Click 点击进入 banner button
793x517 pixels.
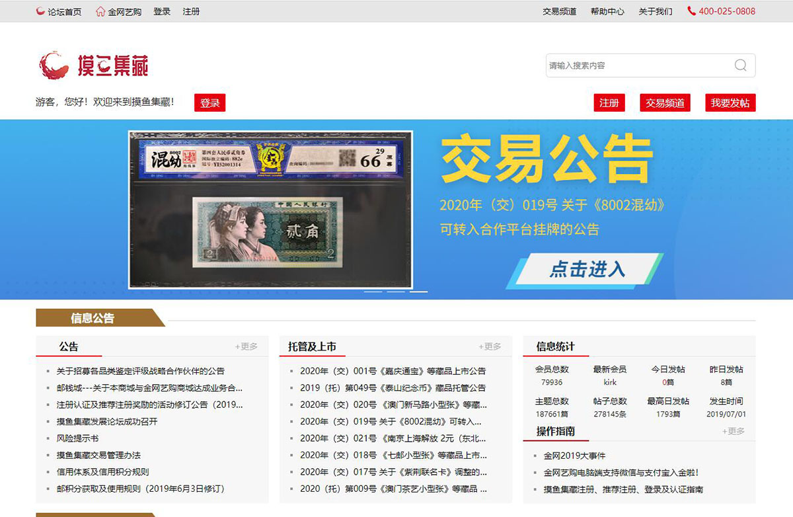tap(585, 270)
